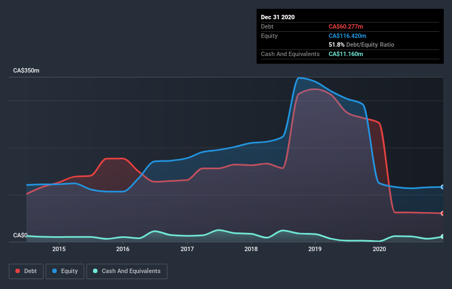Viewport: 452px width, 289px height.
Task: Click the CA$60.277m debt value
Action: point(346,26)
